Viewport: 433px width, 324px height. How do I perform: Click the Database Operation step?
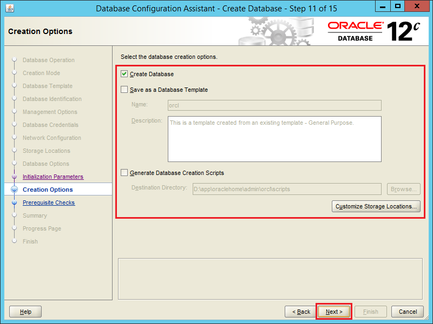coord(49,60)
